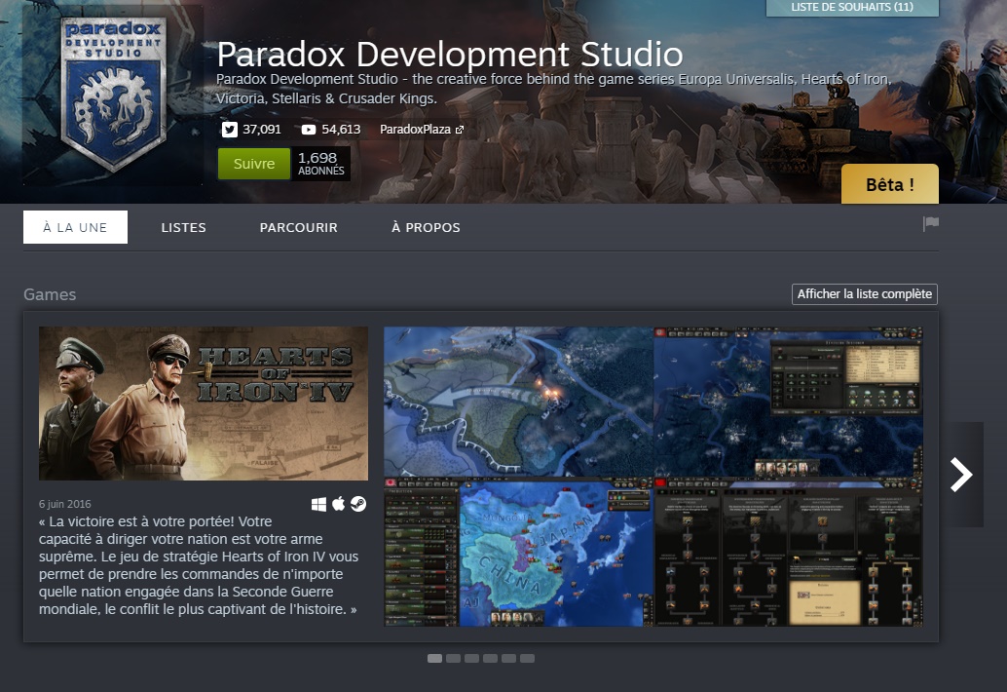Click the Windows platform icon
Image resolution: width=1007 pixels, height=692 pixels.
coord(319,504)
